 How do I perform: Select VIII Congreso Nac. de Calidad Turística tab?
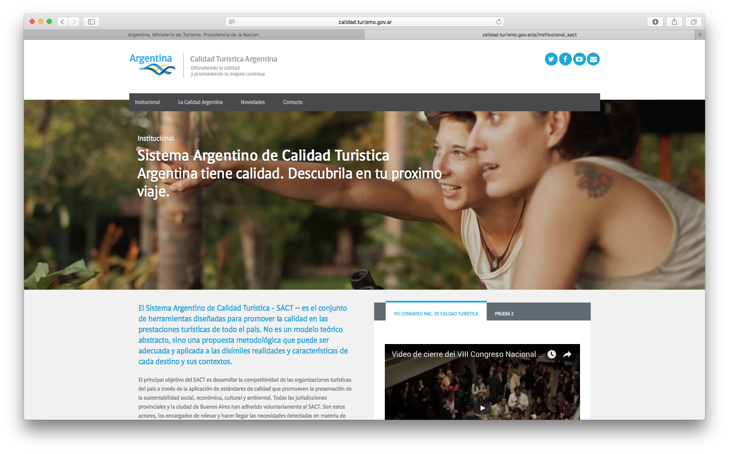pyautogui.click(x=436, y=314)
